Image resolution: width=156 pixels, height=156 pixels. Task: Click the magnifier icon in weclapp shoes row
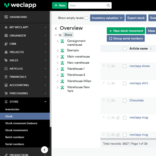[108, 66]
